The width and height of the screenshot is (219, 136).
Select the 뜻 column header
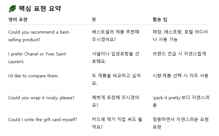click(x=94, y=19)
